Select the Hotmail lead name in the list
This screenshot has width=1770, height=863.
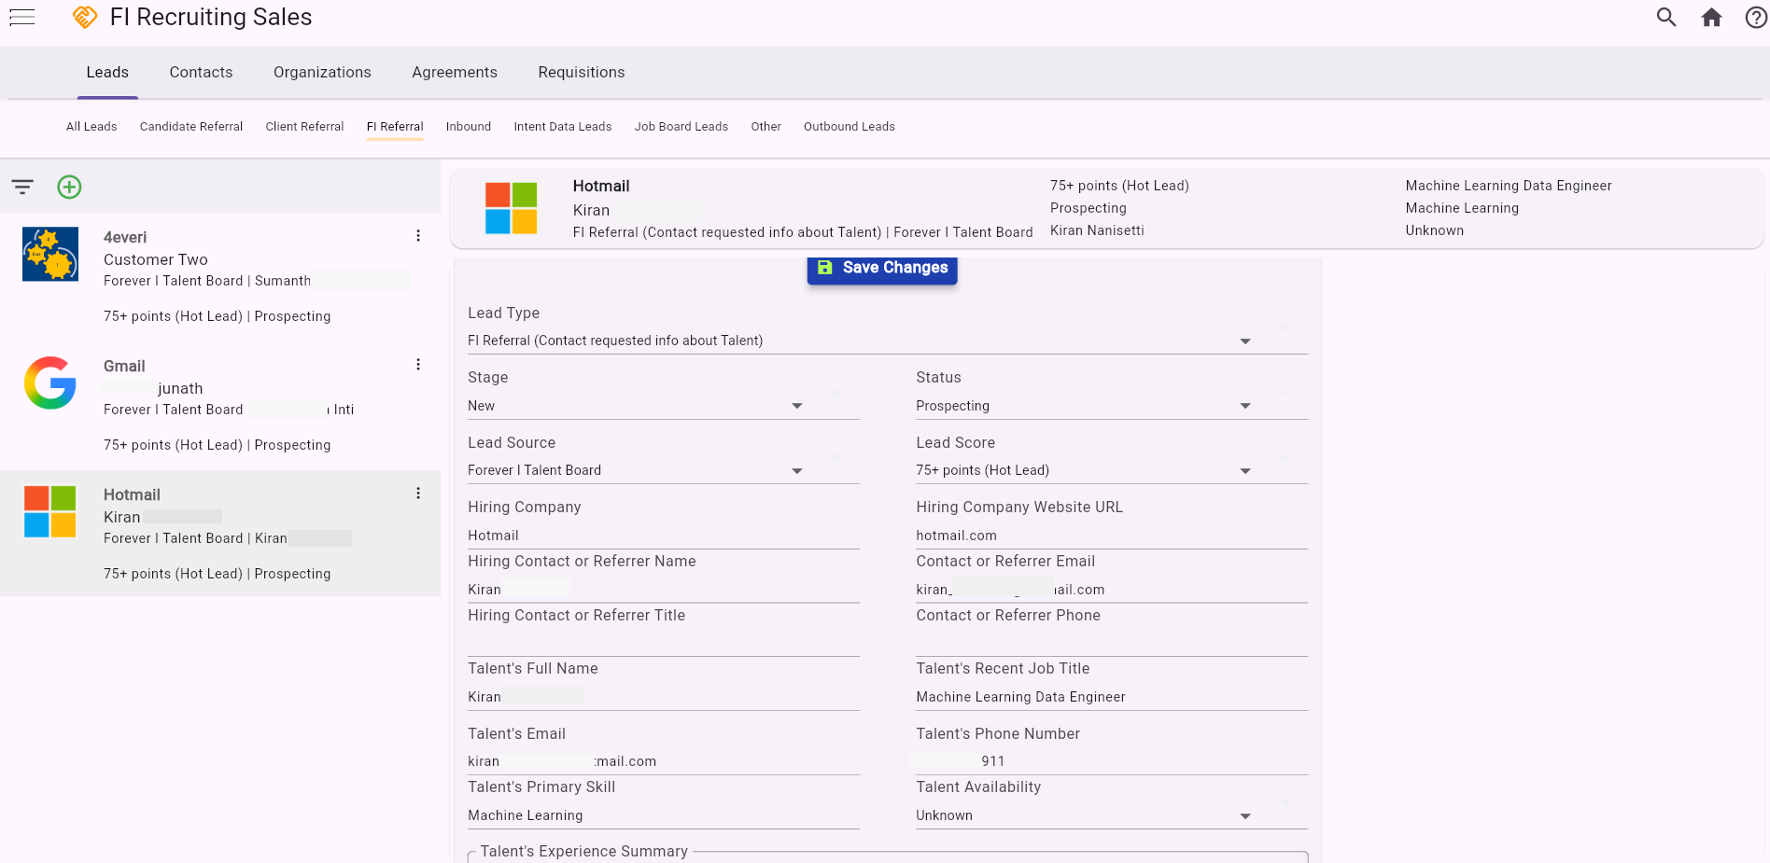coord(132,494)
